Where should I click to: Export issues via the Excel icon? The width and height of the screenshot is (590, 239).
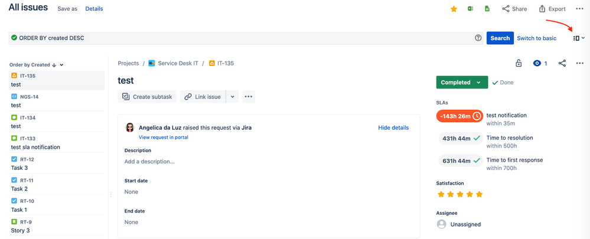(x=470, y=9)
